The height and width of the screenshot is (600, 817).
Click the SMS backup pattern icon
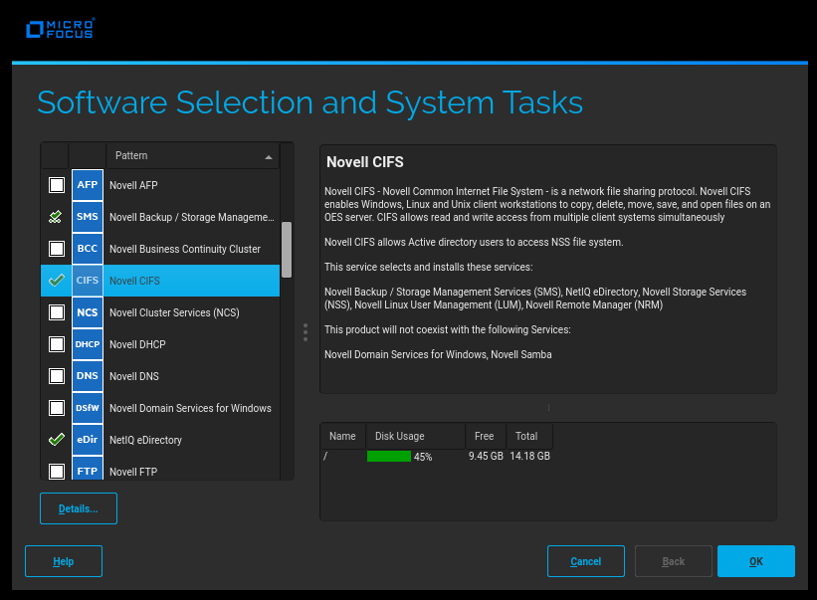(x=88, y=217)
